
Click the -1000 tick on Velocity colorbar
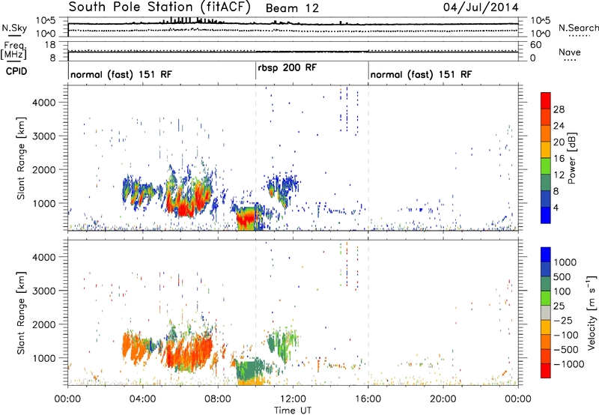click(568, 364)
